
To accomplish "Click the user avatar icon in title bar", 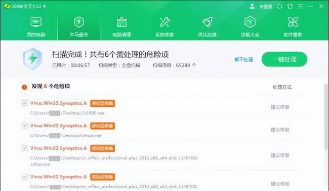I will [252, 6].
